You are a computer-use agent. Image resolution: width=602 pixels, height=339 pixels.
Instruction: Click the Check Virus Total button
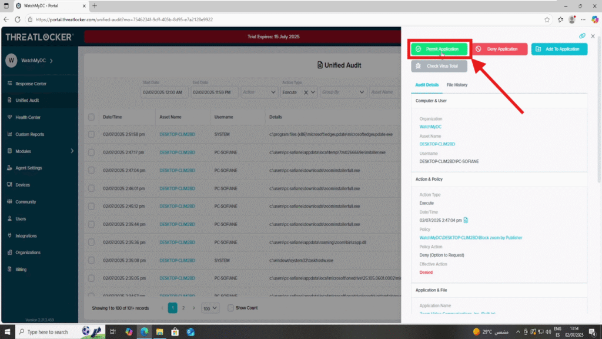click(x=439, y=66)
